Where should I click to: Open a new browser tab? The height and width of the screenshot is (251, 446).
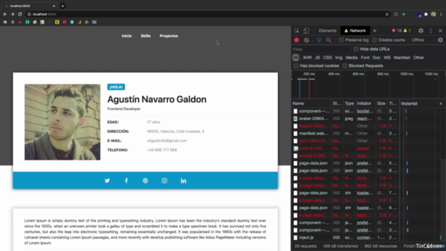[63, 6]
